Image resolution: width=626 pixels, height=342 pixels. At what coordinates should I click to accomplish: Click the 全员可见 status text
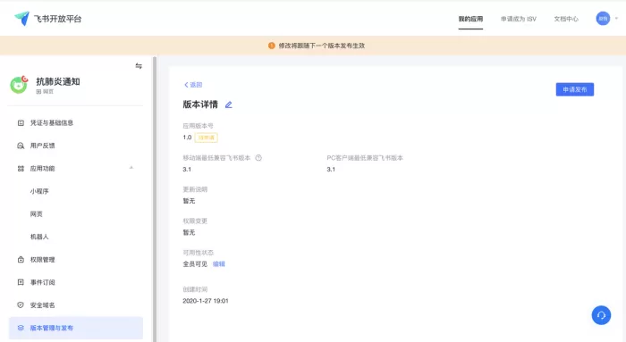(x=195, y=264)
